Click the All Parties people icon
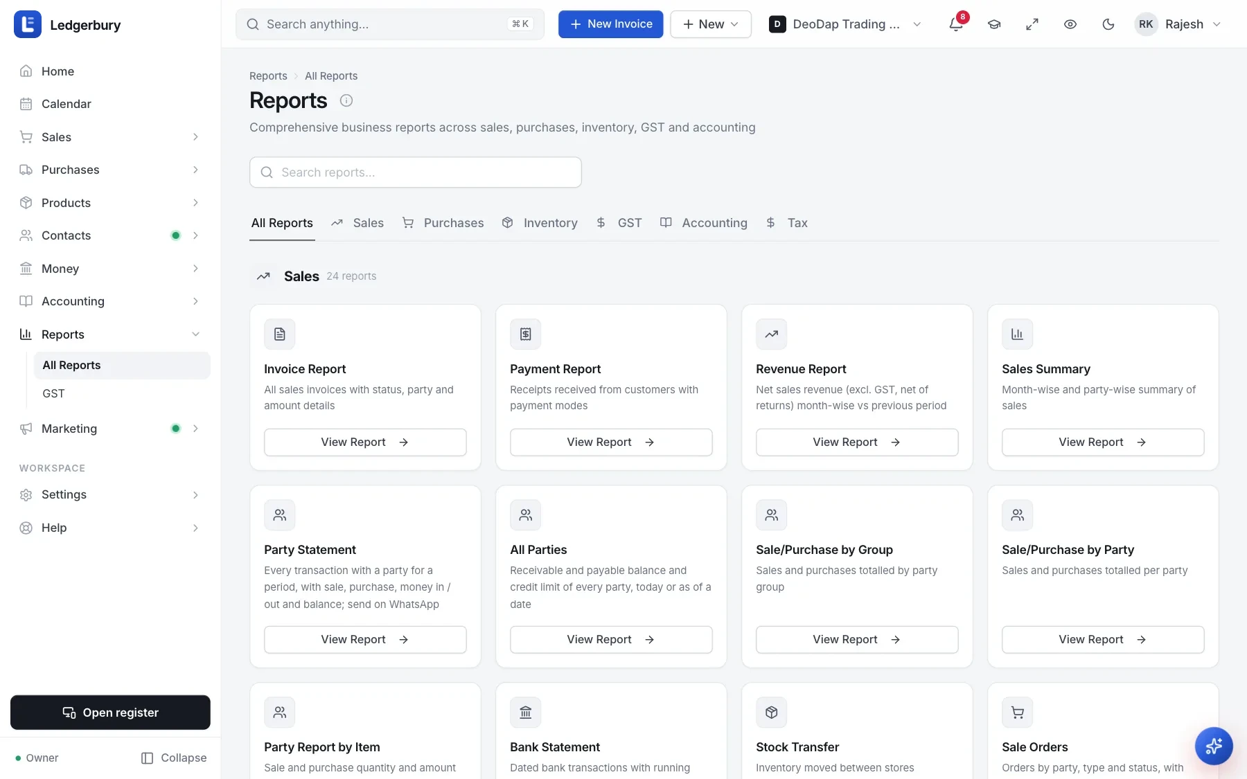 (x=526, y=515)
